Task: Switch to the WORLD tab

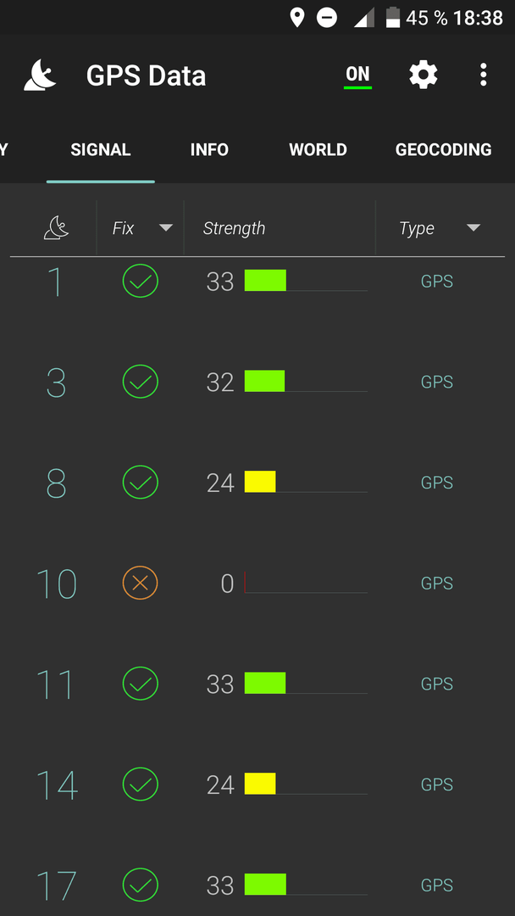Action: 318,149
